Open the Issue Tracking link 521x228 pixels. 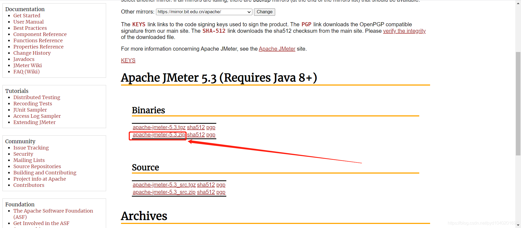click(x=31, y=148)
